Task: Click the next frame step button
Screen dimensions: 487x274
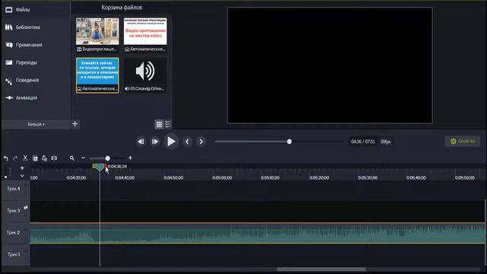Action: pos(154,142)
